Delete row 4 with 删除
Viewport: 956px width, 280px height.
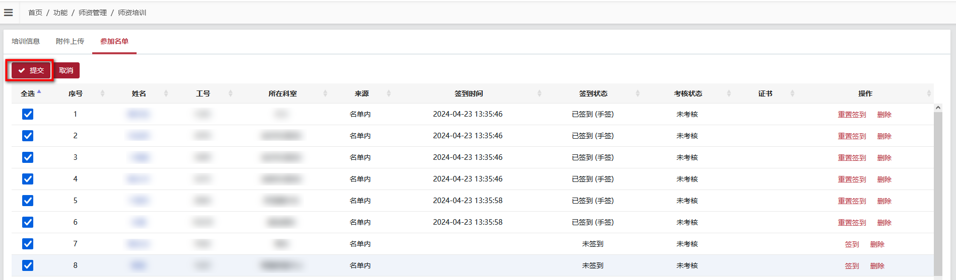(x=884, y=179)
